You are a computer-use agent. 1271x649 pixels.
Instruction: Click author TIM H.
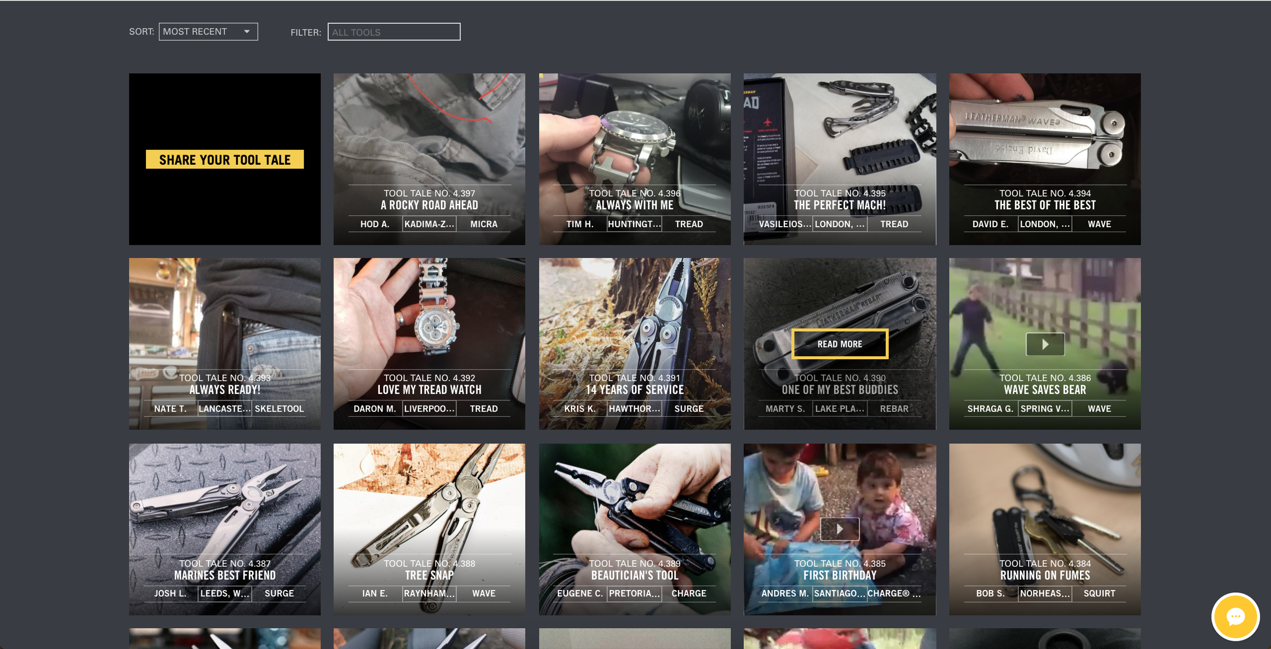[x=580, y=224]
